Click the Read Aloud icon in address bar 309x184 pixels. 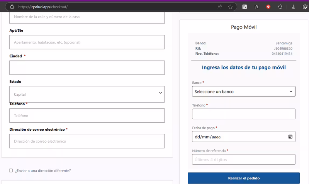(220, 7)
